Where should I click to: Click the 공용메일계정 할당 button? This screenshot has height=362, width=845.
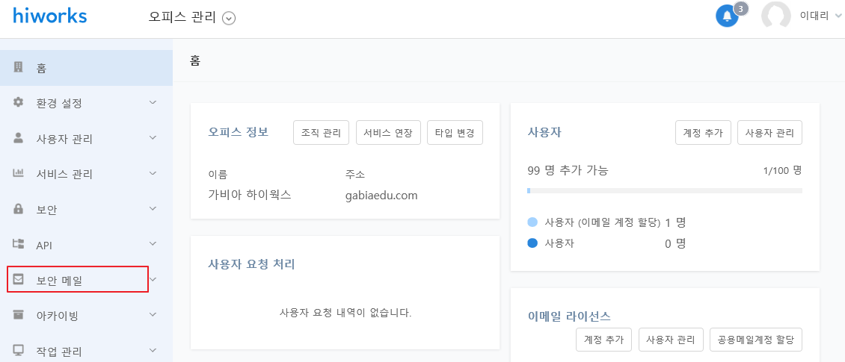pyautogui.click(x=756, y=340)
